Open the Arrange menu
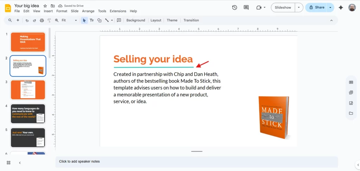 [88, 11]
